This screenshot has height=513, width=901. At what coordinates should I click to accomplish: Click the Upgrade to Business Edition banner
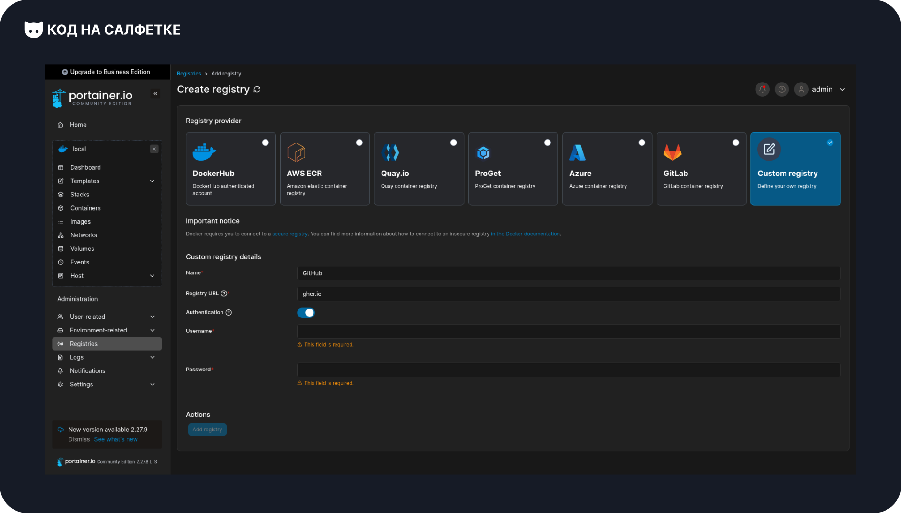[107, 72]
